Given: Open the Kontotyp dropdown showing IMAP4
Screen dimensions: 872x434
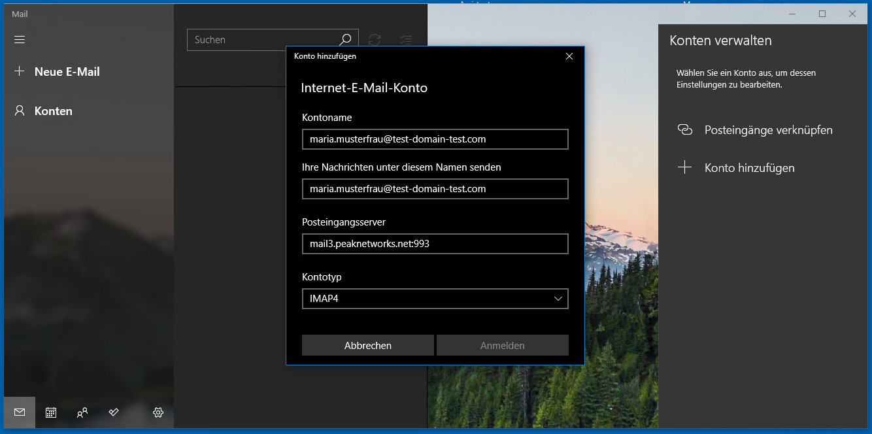Looking at the screenshot, I should tap(435, 299).
